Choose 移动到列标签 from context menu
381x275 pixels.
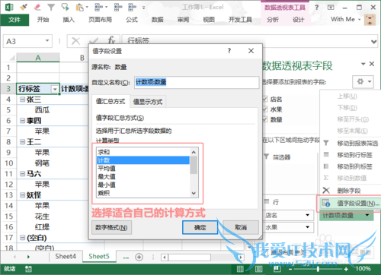[x=351, y=166]
